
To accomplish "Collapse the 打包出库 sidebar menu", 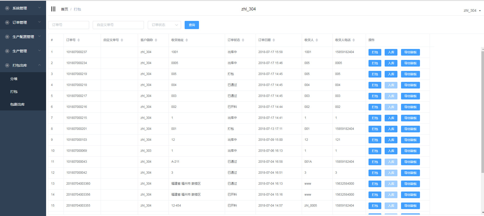I will coord(23,65).
